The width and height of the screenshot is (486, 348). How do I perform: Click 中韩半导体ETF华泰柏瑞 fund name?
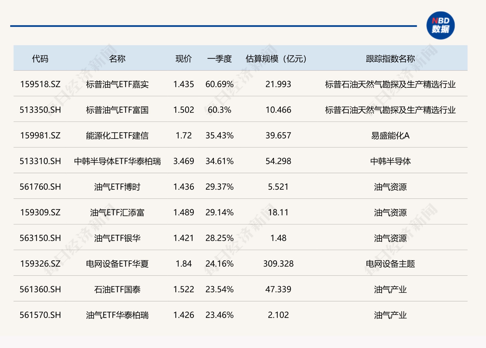coord(117,161)
